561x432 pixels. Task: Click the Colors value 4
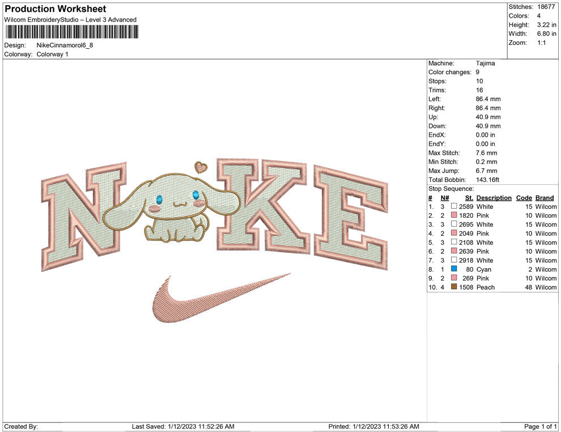pyautogui.click(x=539, y=16)
